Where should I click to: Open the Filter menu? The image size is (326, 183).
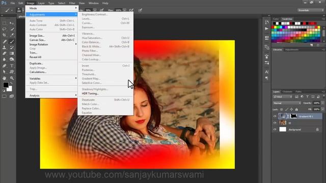pos(72,3)
